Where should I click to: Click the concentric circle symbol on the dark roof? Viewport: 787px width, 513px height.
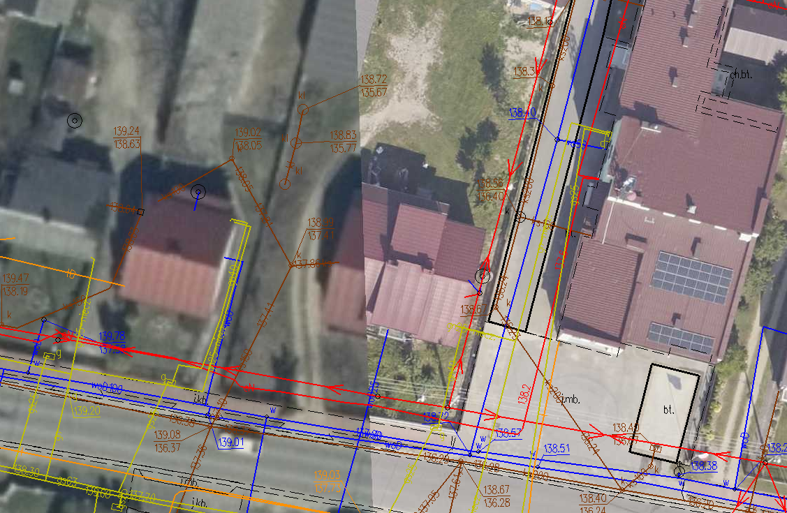(x=75, y=120)
